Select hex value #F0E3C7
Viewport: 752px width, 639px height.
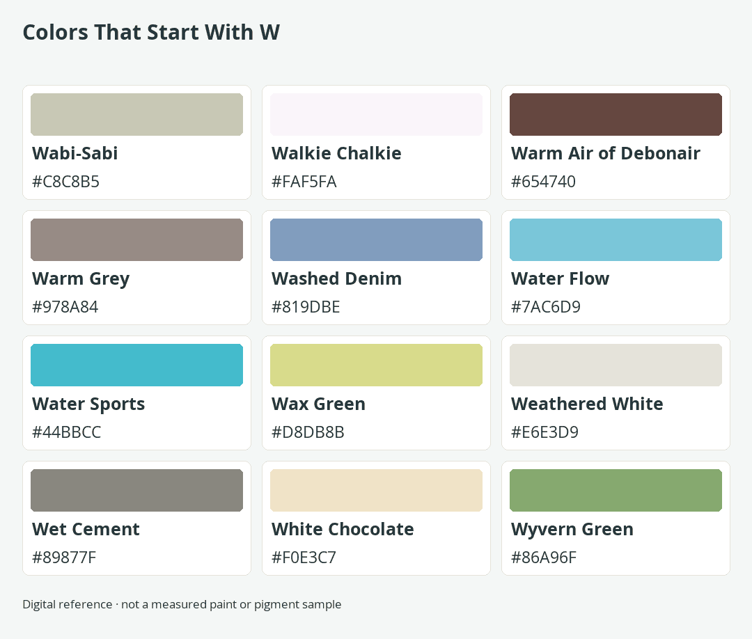pyautogui.click(x=304, y=558)
